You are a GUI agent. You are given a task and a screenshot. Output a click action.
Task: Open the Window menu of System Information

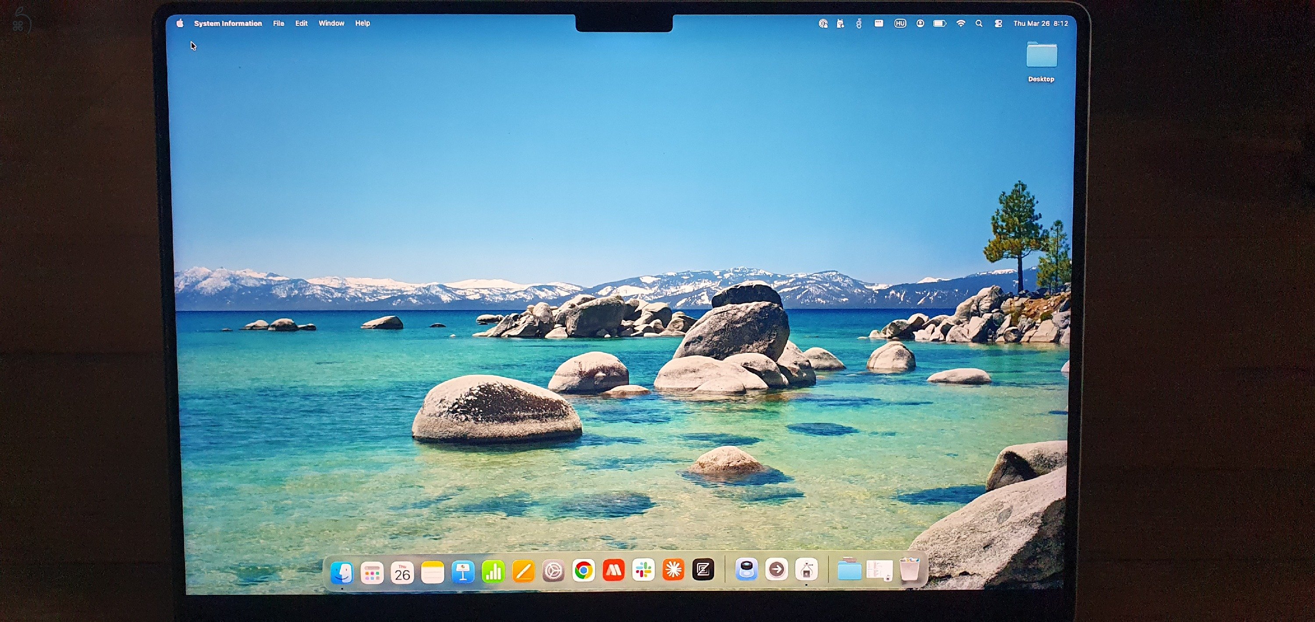pyautogui.click(x=331, y=23)
